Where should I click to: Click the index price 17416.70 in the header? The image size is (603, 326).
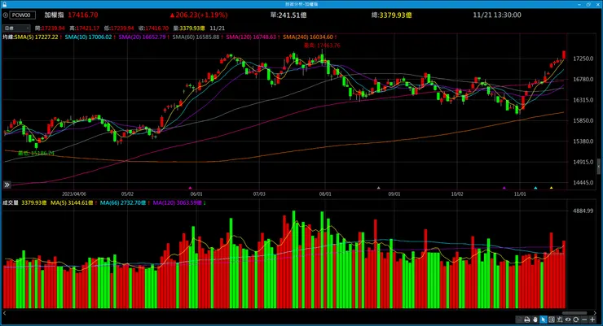(82, 15)
